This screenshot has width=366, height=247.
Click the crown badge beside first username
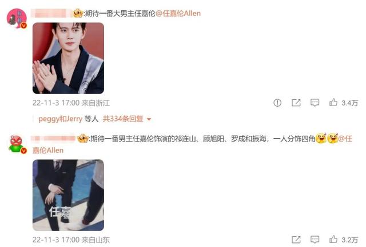78,13
